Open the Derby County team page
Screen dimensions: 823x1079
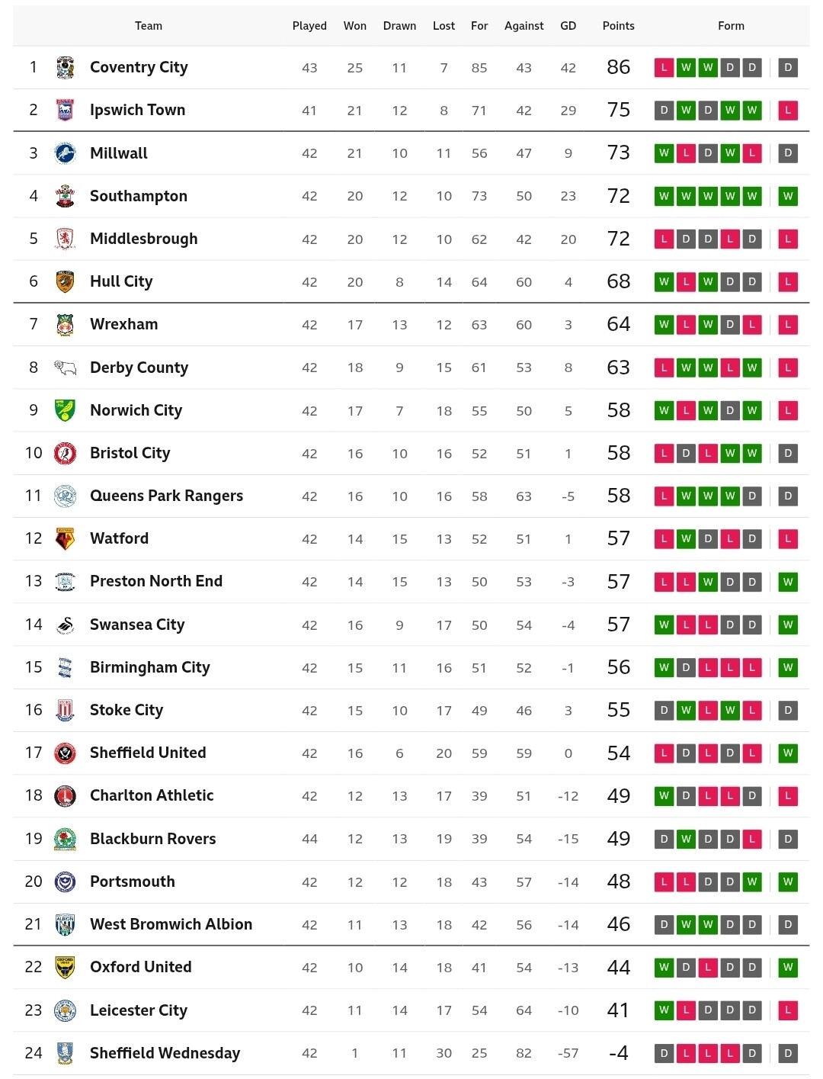click(139, 368)
